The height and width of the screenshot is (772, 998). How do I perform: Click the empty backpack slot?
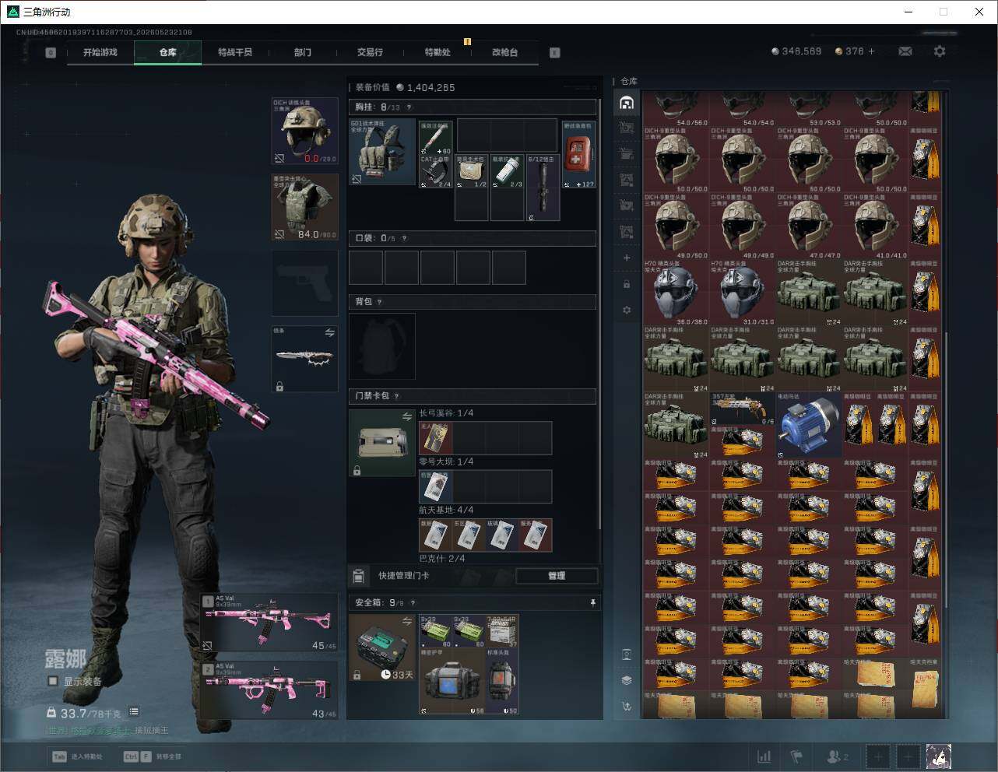click(x=382, y=346)
